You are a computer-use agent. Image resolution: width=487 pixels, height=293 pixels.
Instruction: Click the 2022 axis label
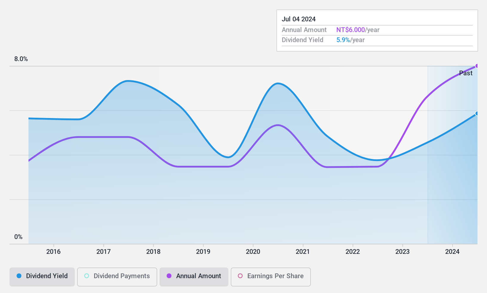tap(353, 252)
